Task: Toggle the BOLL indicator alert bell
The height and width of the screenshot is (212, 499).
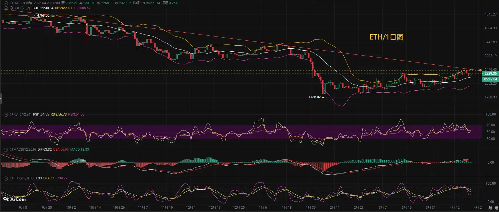Action: pos(11,8)
